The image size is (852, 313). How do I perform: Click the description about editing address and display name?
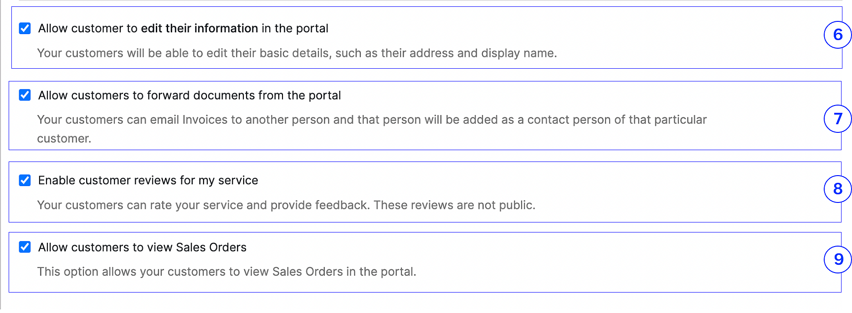point(297,53)
